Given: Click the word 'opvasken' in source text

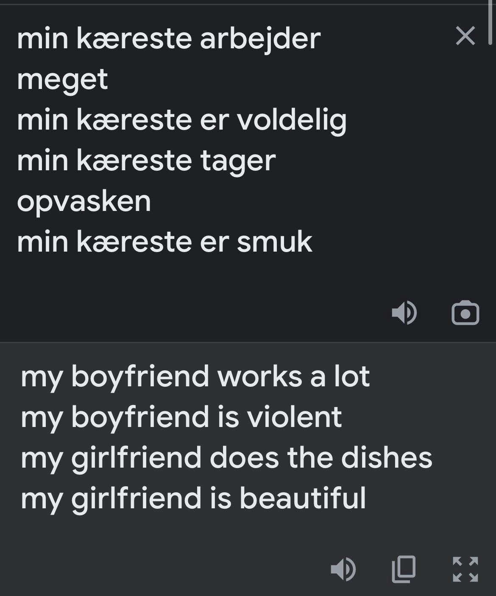Looking at the screenshot, I should point(84,202).
